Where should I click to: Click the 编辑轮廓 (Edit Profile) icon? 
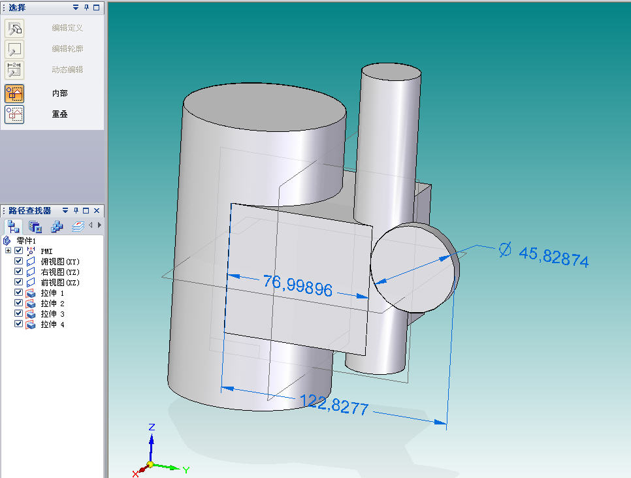pos(14,49)
